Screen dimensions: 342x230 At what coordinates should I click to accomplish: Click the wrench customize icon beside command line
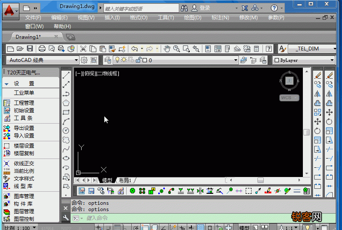point(66,217)
